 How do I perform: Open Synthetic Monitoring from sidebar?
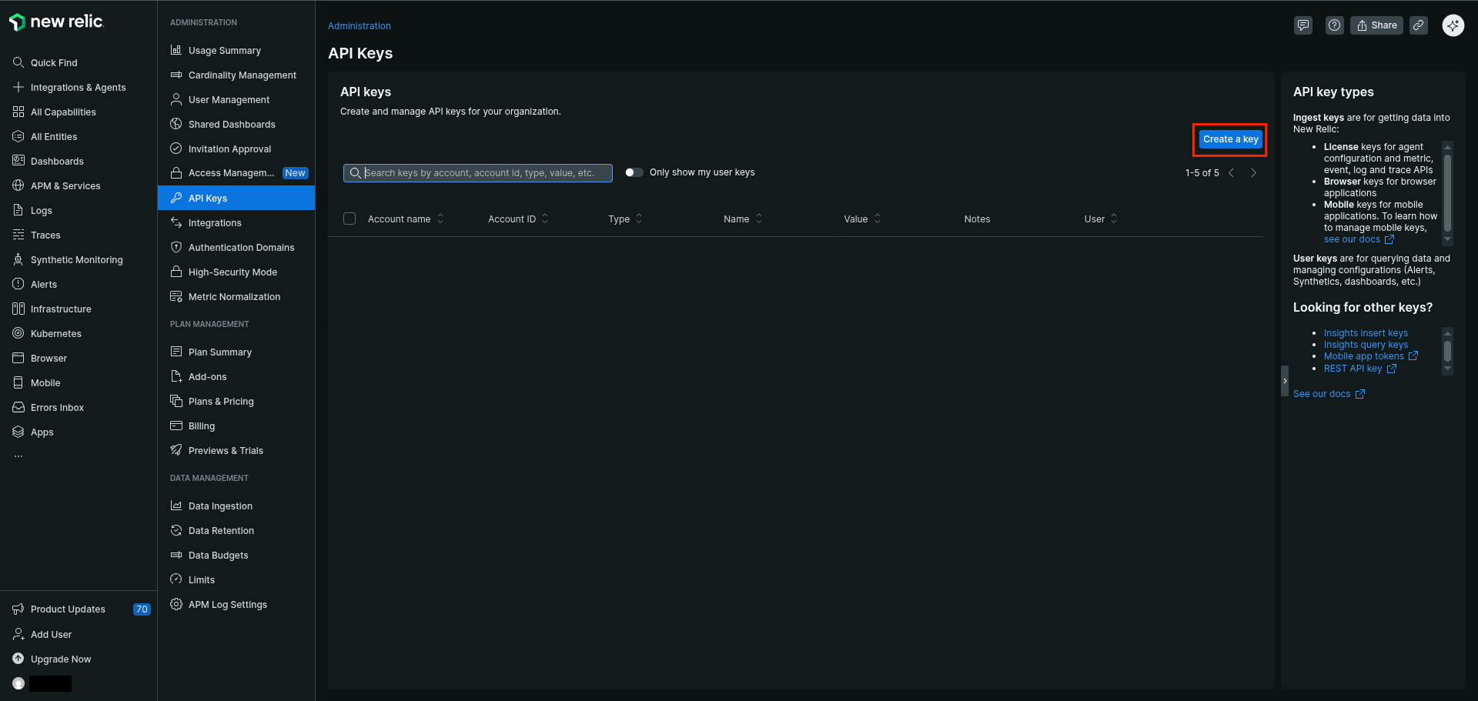pos(76,260)
